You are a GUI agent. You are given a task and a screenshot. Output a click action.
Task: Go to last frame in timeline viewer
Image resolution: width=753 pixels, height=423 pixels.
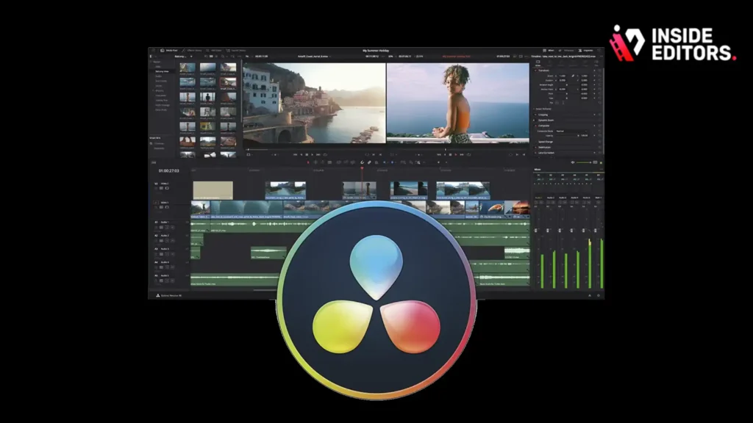[x=462, y=154]
